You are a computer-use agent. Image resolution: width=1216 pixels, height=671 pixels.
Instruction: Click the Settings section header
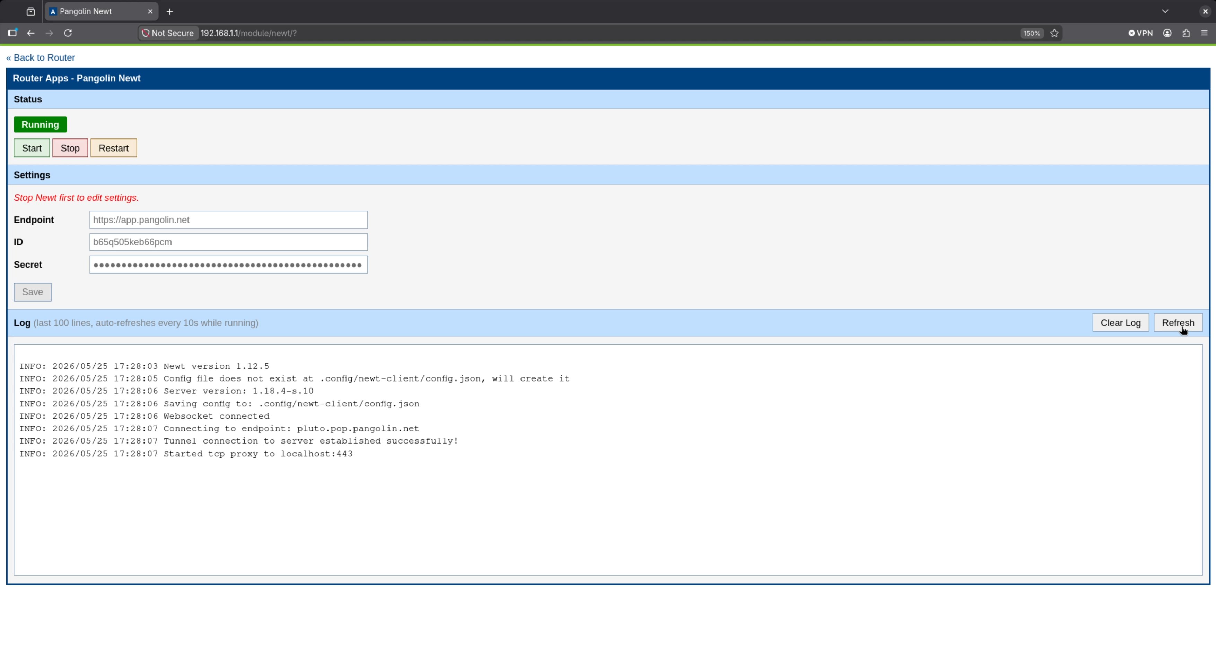tap(608, 175)
